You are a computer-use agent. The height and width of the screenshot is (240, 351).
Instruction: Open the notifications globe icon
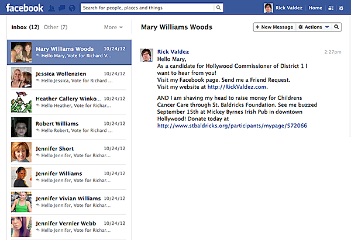point(72,8)
